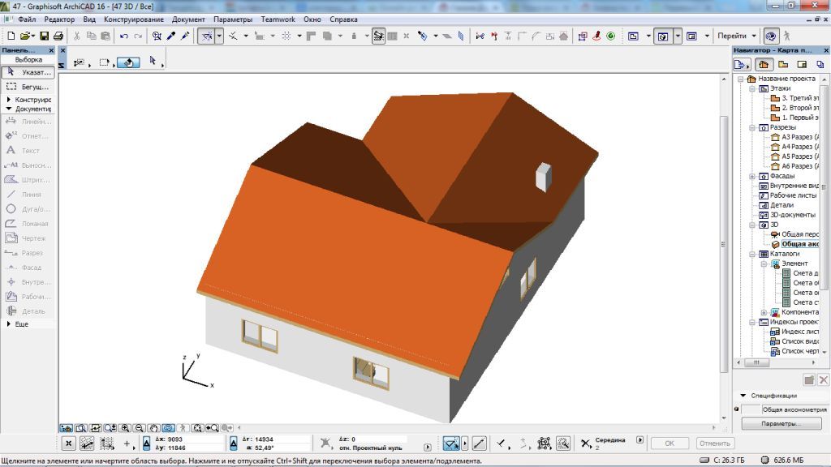Click the 3D view vertical scrollbar
Image resolution: width=831 pixels, height=467 pixels.
click(723, 243)
